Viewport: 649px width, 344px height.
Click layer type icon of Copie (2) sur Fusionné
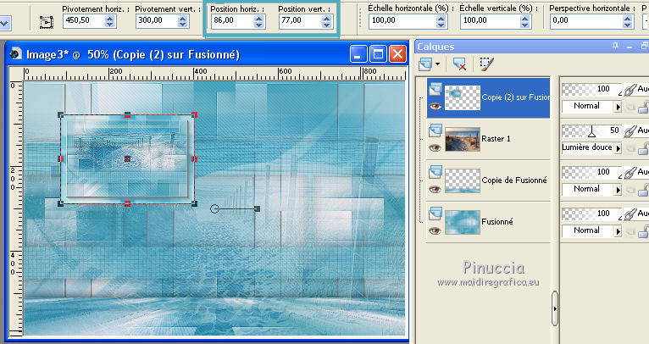pos(435,89)
